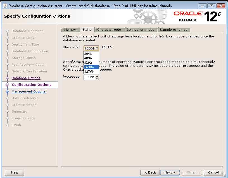The height and width of the screenshot is (178, 228).
Task: Close the Database Configuration Assistant window
Action: click(x=221, y=6)
